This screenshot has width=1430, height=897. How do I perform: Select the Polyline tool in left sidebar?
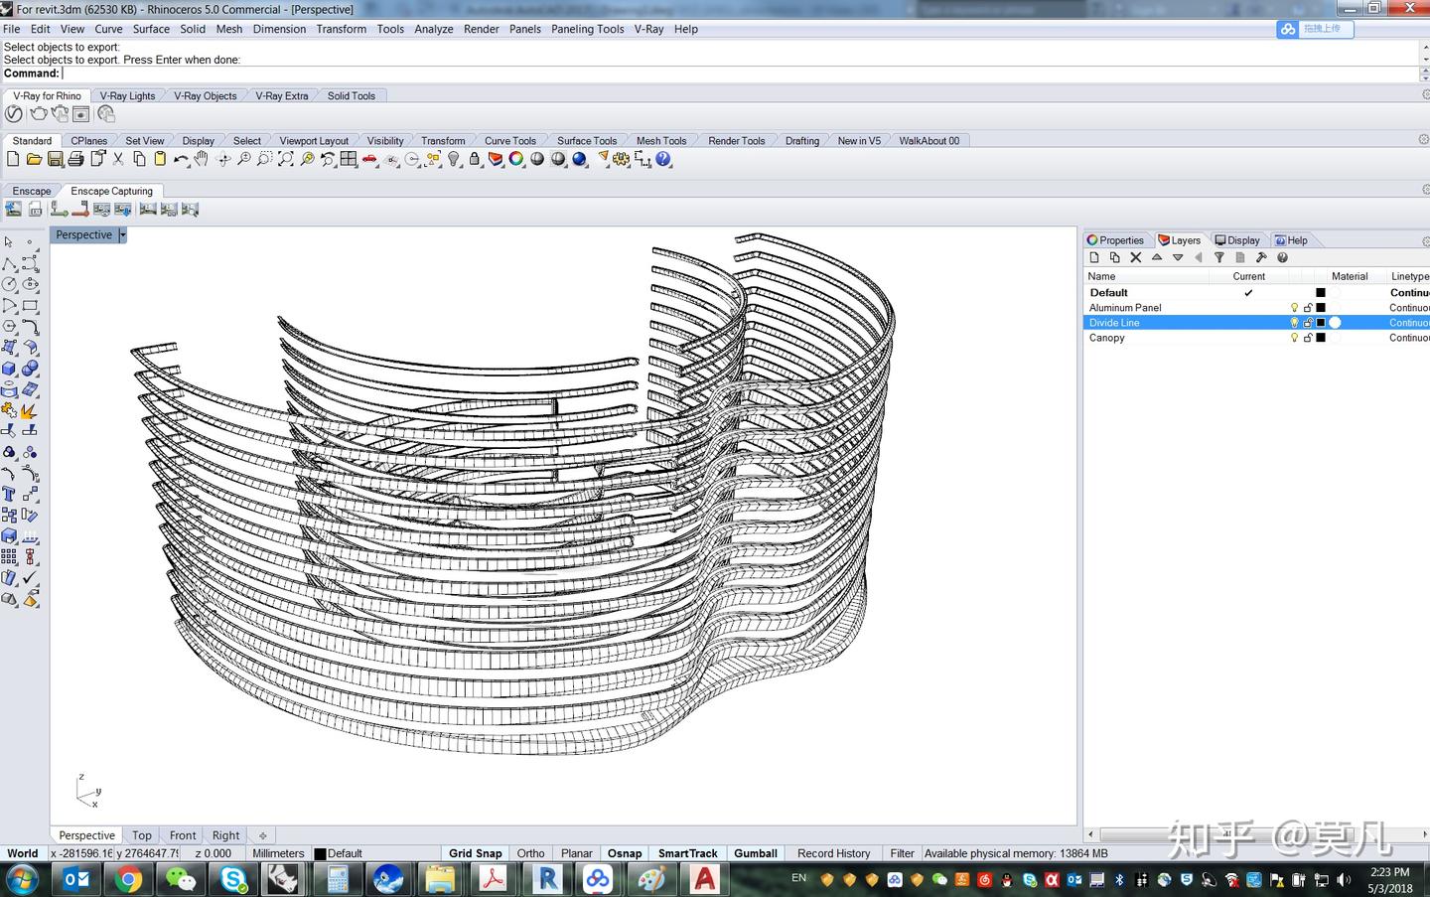[x=9, y=263]
